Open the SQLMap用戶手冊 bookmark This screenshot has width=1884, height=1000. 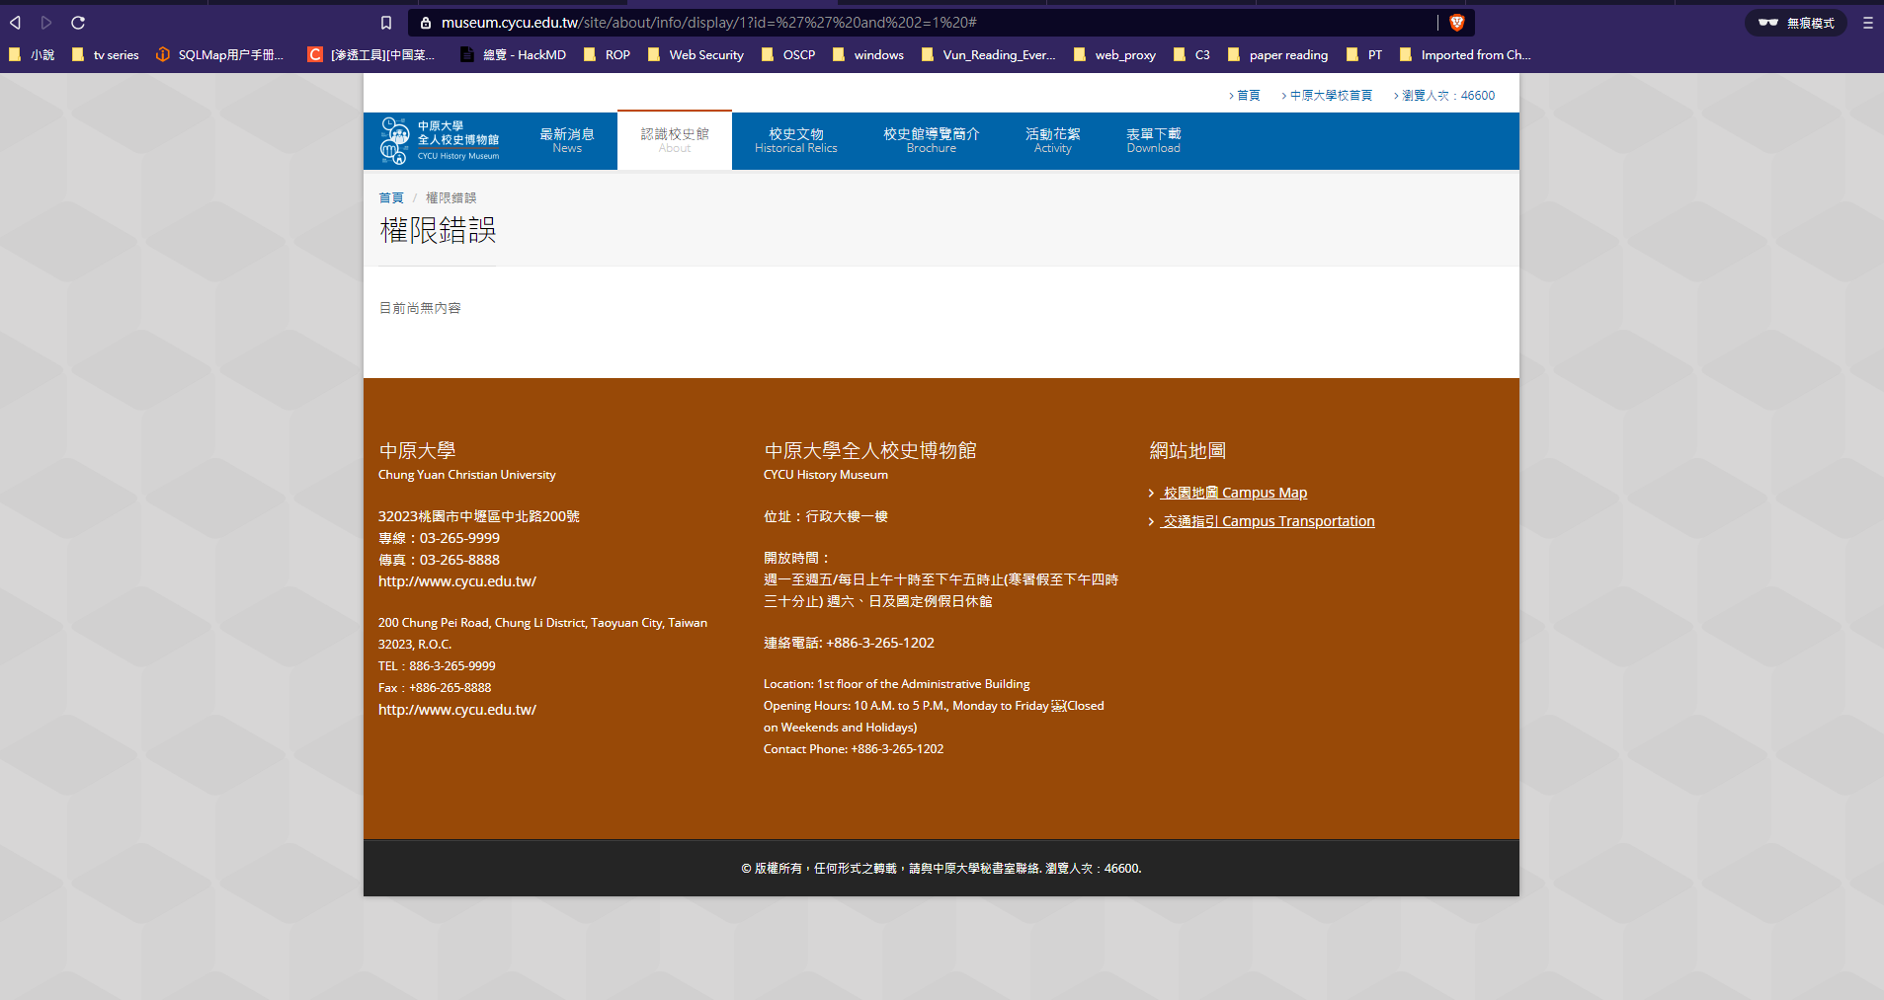[x=219, y=55]
